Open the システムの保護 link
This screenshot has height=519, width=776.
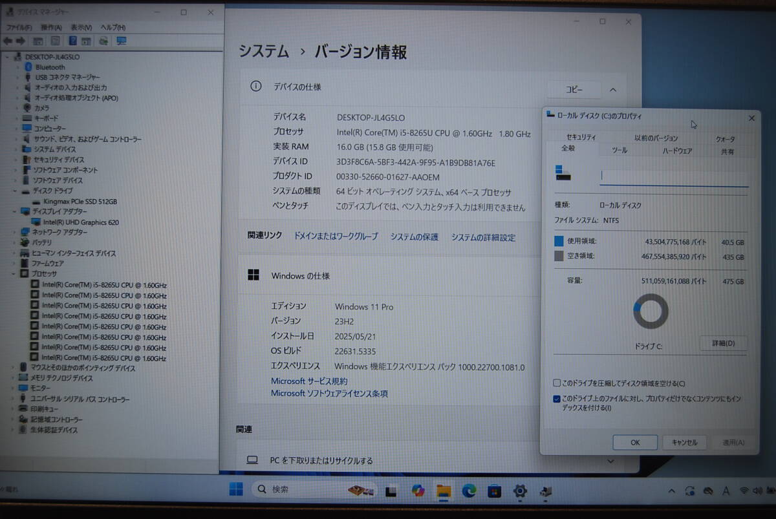[414, 237]
